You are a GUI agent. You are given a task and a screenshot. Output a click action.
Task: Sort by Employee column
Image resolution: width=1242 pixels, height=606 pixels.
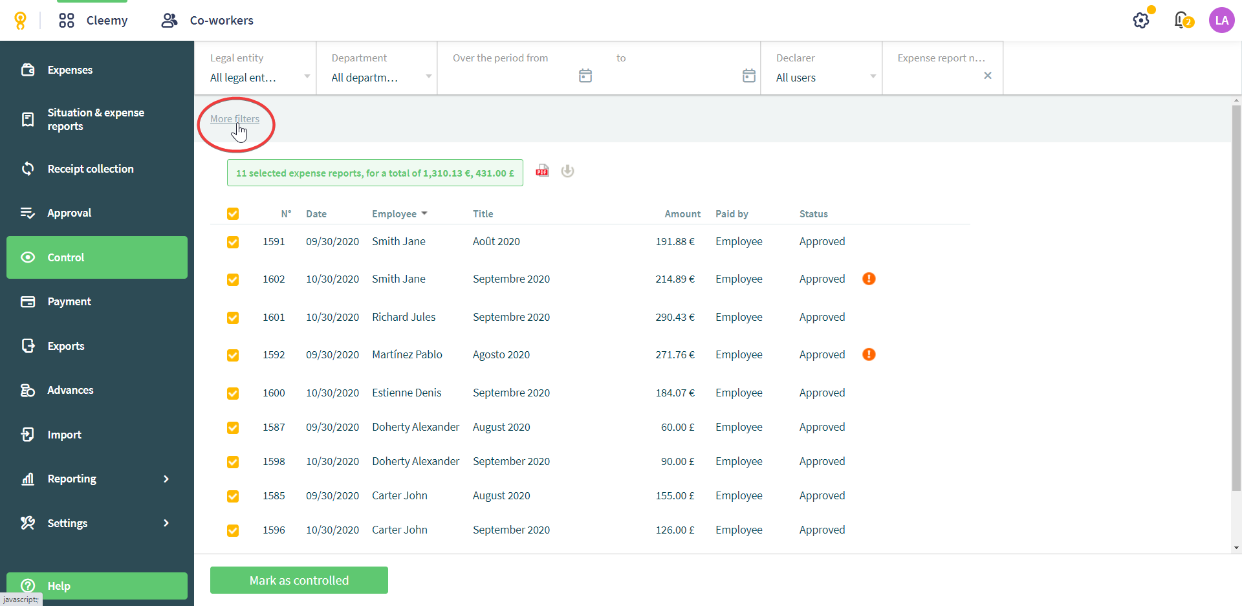[399, 214]
